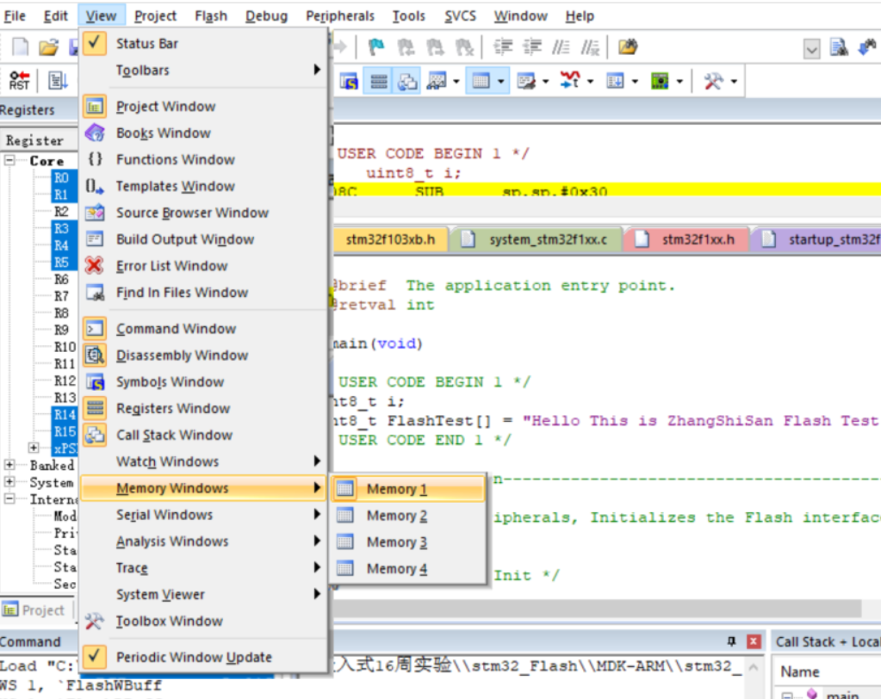Image resolution: width=881 pixels, height=699 pixels.
Task: Click the Project Window menu icon
Action: [95, 106]
